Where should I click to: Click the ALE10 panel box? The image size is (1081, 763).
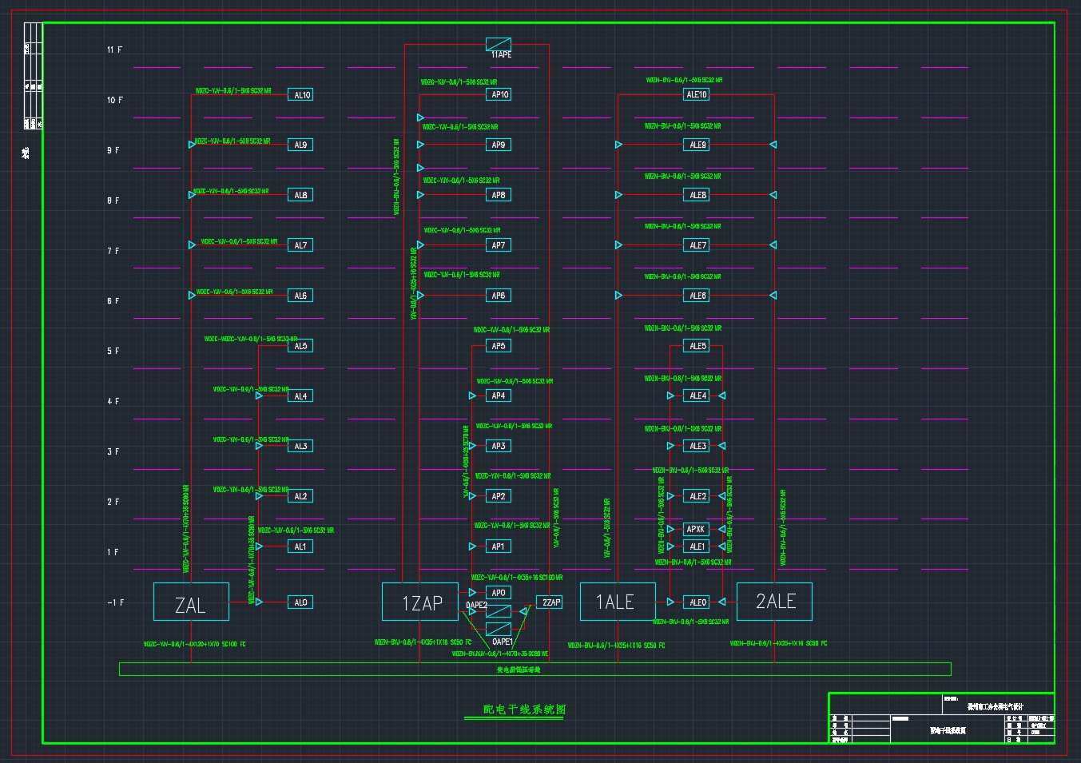(x=697, y=94)
